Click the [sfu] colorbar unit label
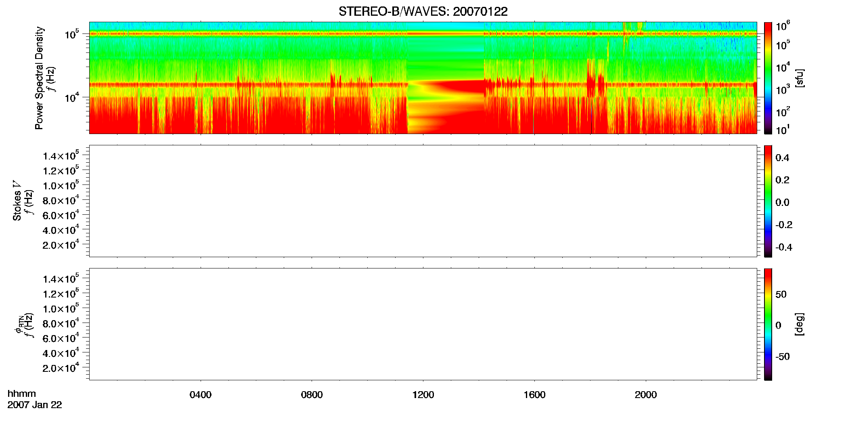The image size is (846, 436). (x=800, y=78)
